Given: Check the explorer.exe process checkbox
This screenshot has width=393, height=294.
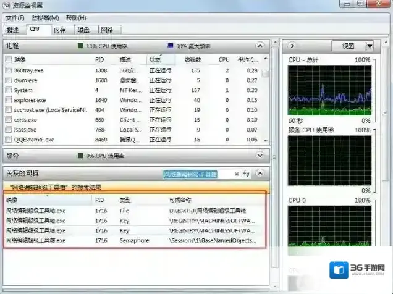Looking at the screenshot, I should pyautogui.click(x=9, y=100).
